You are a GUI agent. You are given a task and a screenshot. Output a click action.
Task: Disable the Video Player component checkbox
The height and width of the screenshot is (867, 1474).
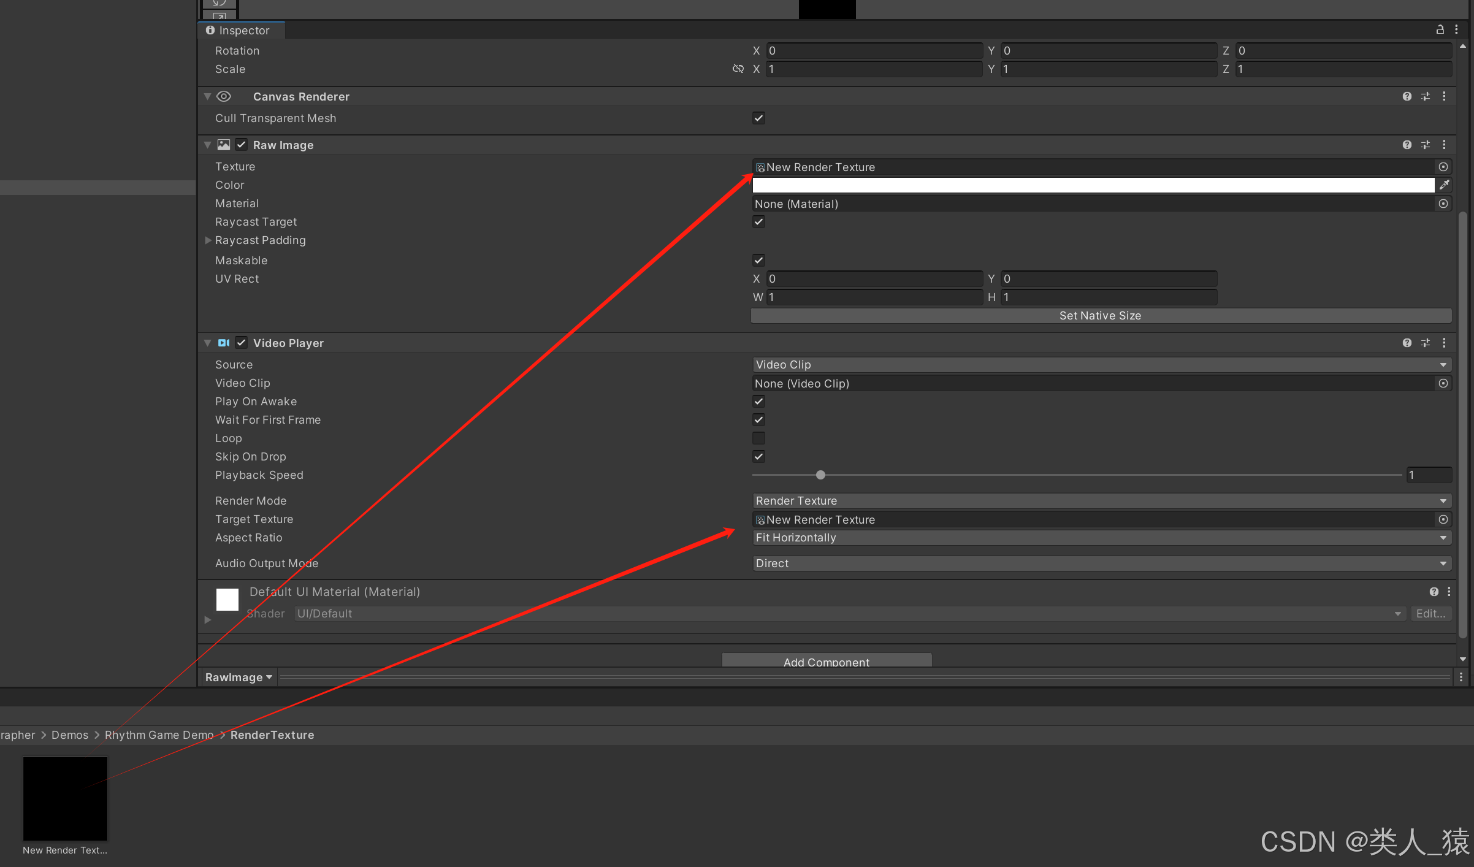(x=242, y=343)
